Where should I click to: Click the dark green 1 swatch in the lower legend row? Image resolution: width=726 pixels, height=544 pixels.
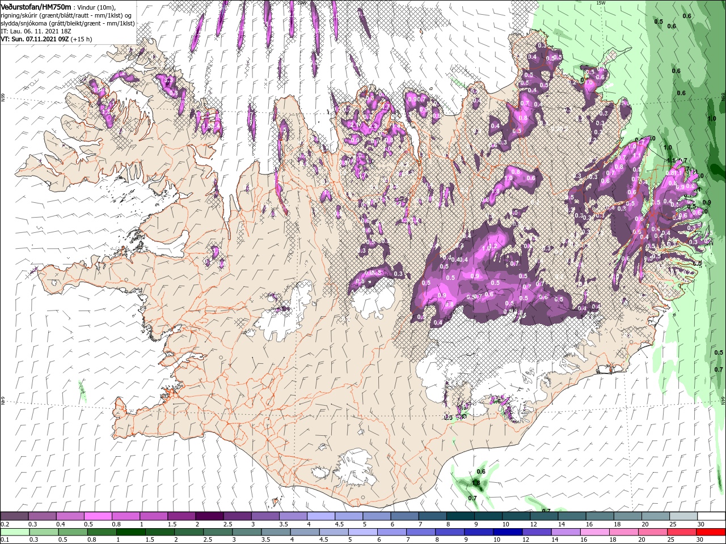click(x=131, y=532)
